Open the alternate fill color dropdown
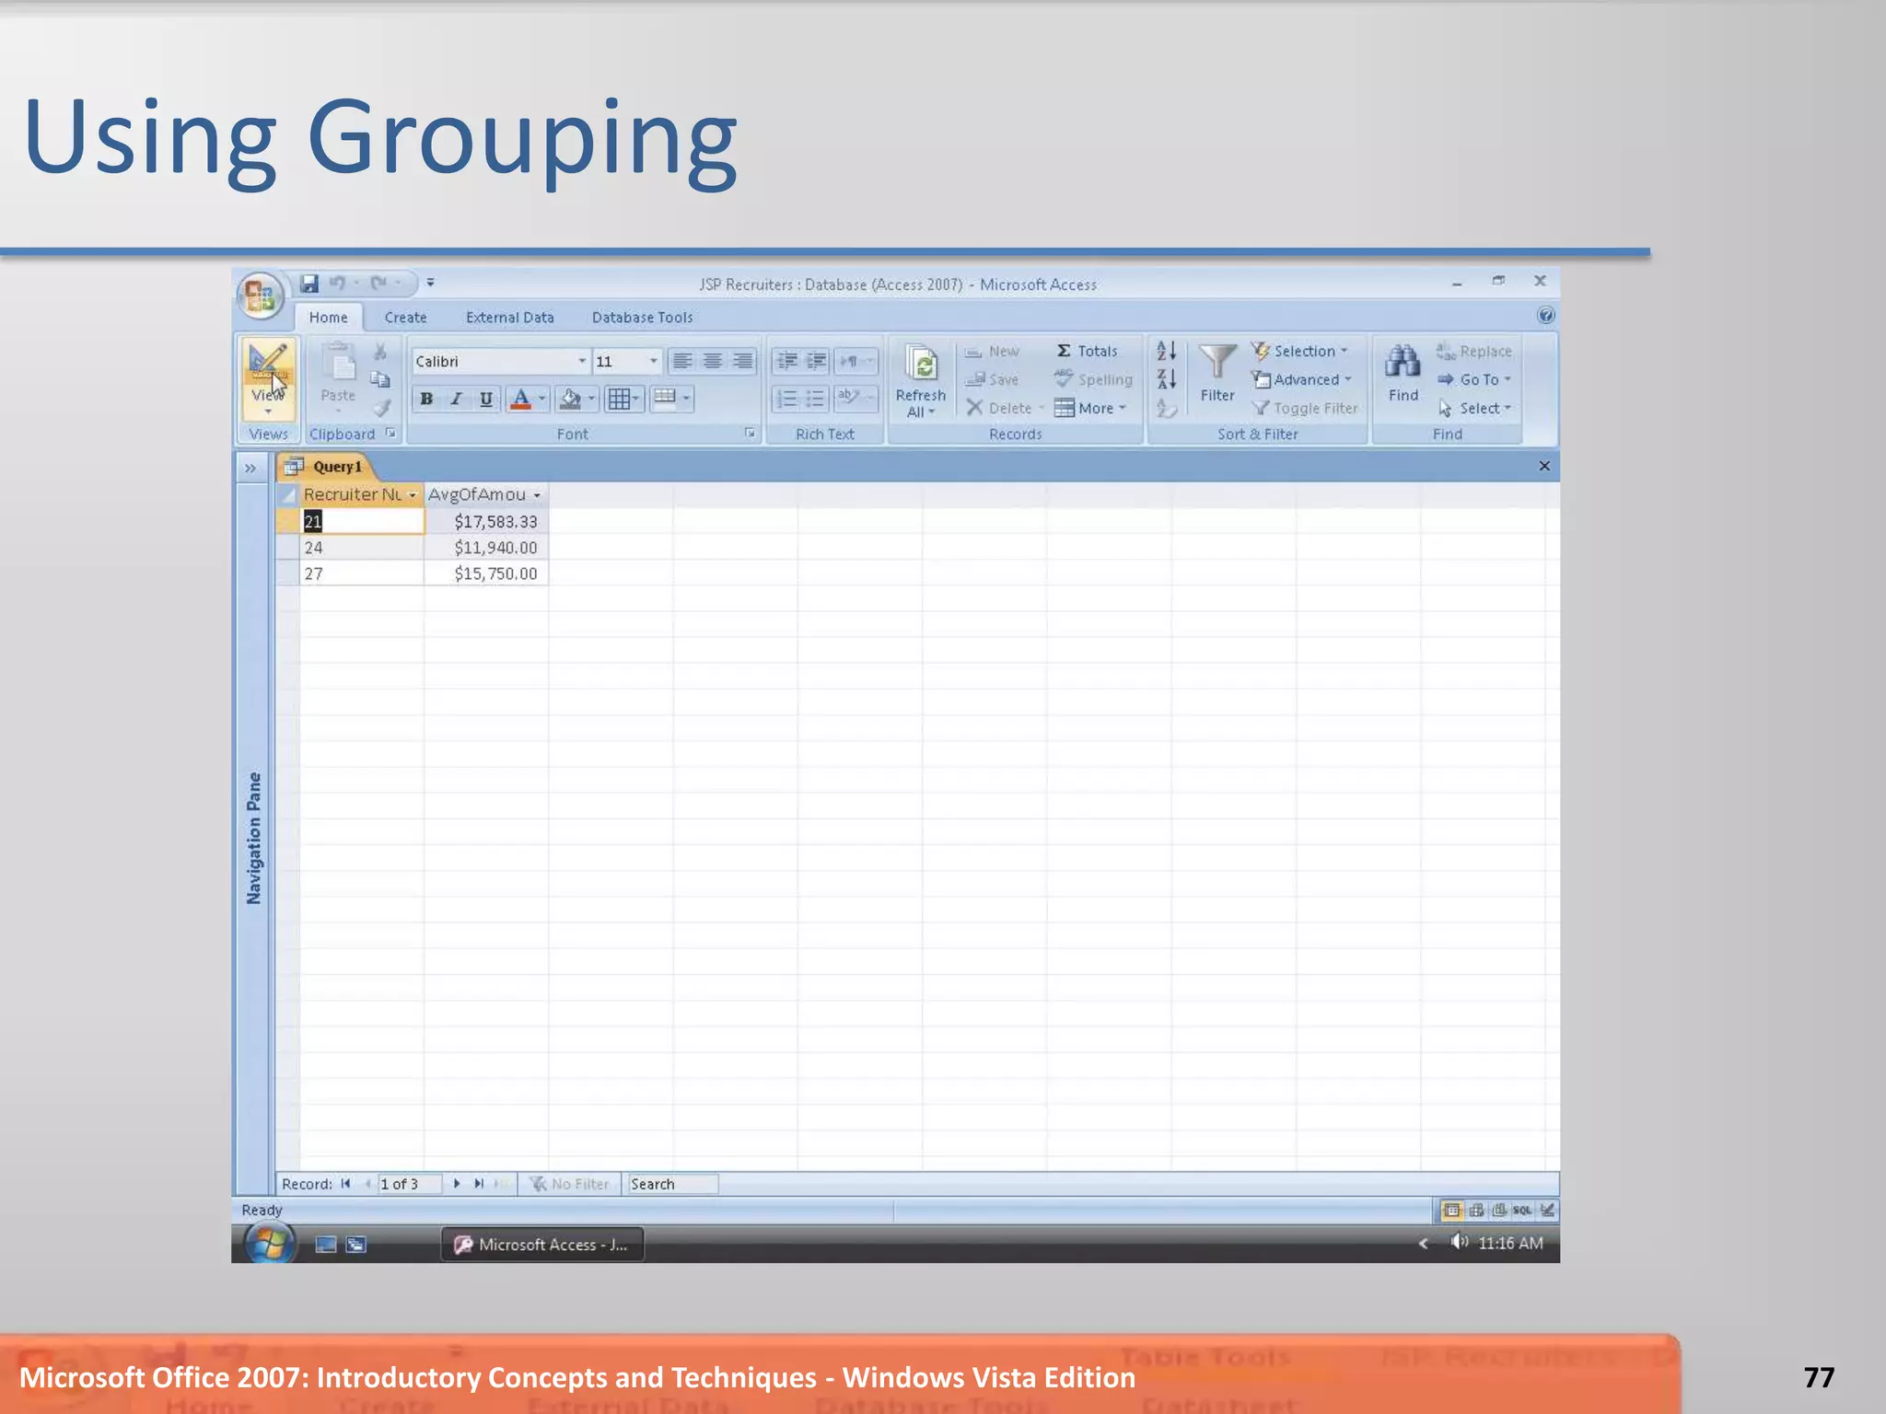The height and width of the screenshot is (1414, 1886). (671, 399)
